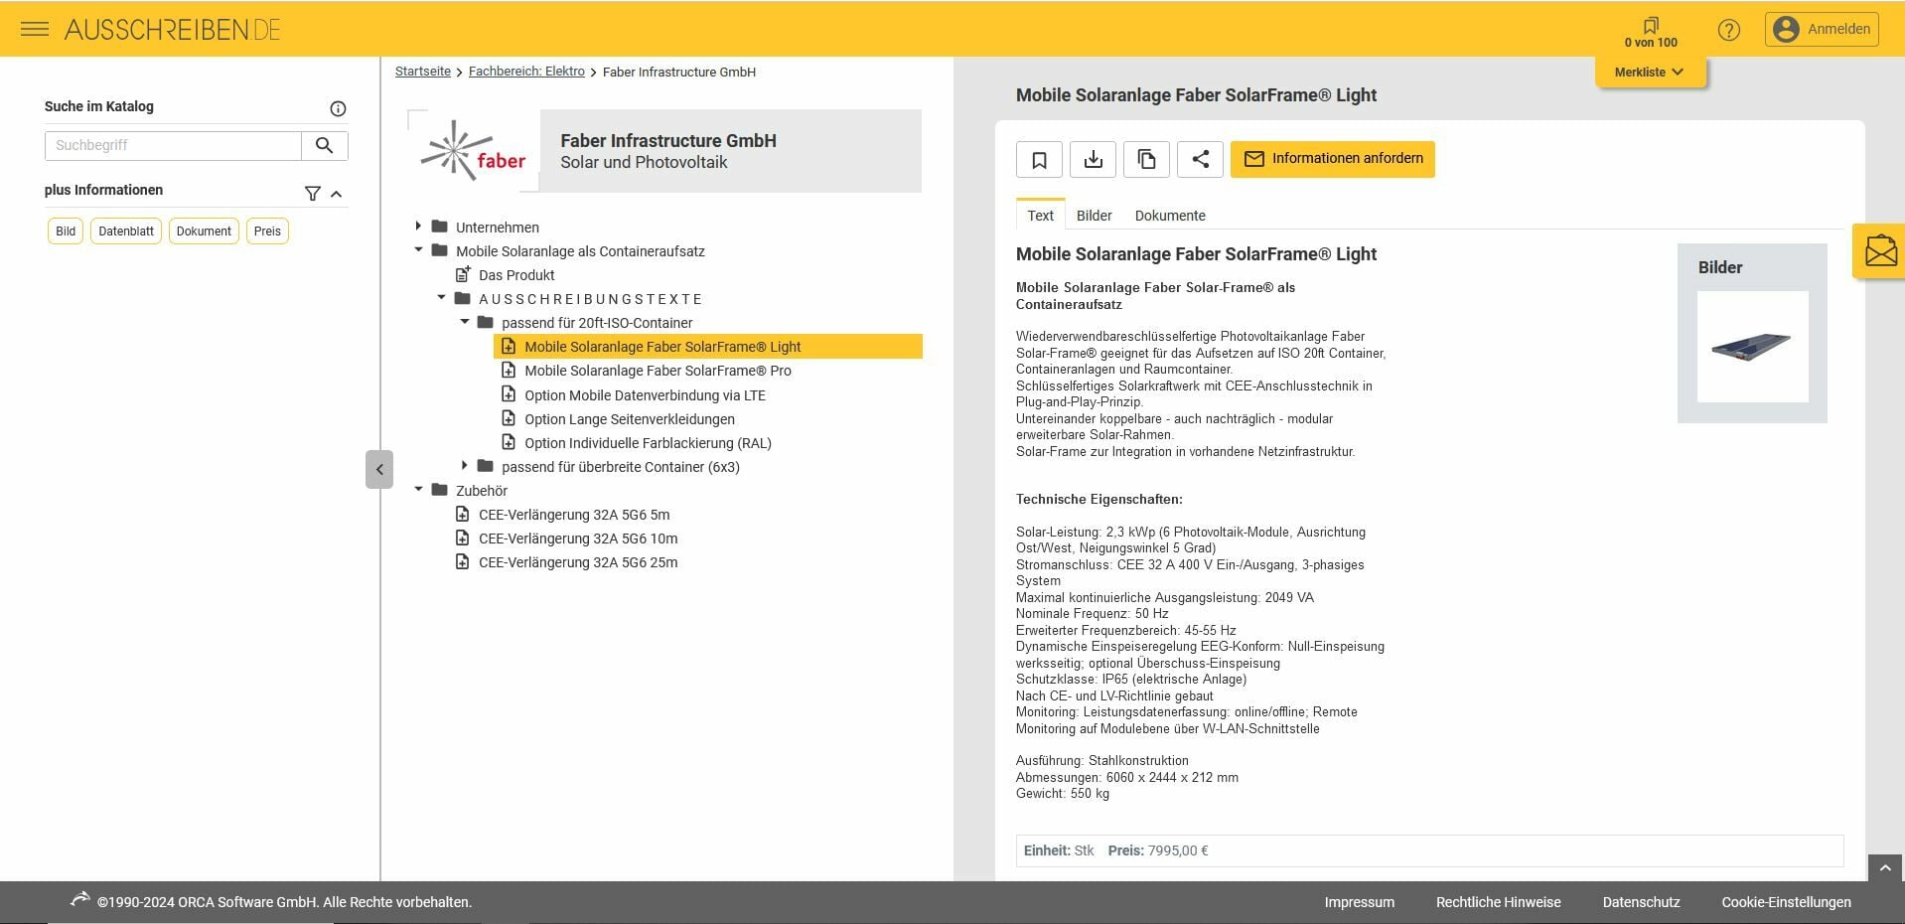Image resolution: width=1905 pixels, height=924 pixels.
Task: Switch to the Dokumente tab
Action: click(x=1170, y=216)
